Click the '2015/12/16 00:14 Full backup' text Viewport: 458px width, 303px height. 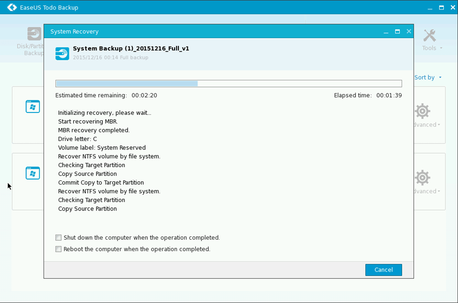coord(111,57)
